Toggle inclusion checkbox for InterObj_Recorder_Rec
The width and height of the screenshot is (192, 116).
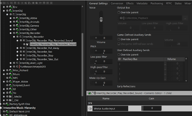pyautogui.click(x=21, y=52)
